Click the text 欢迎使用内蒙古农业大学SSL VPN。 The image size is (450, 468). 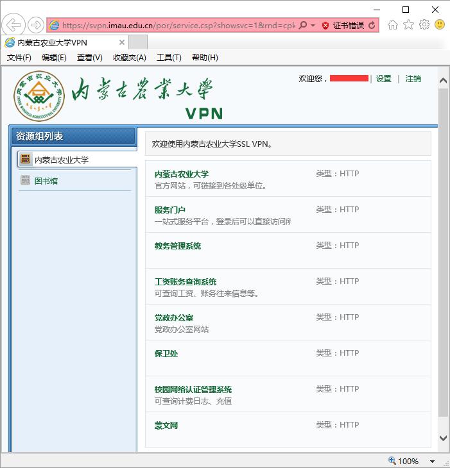[212, 144]
